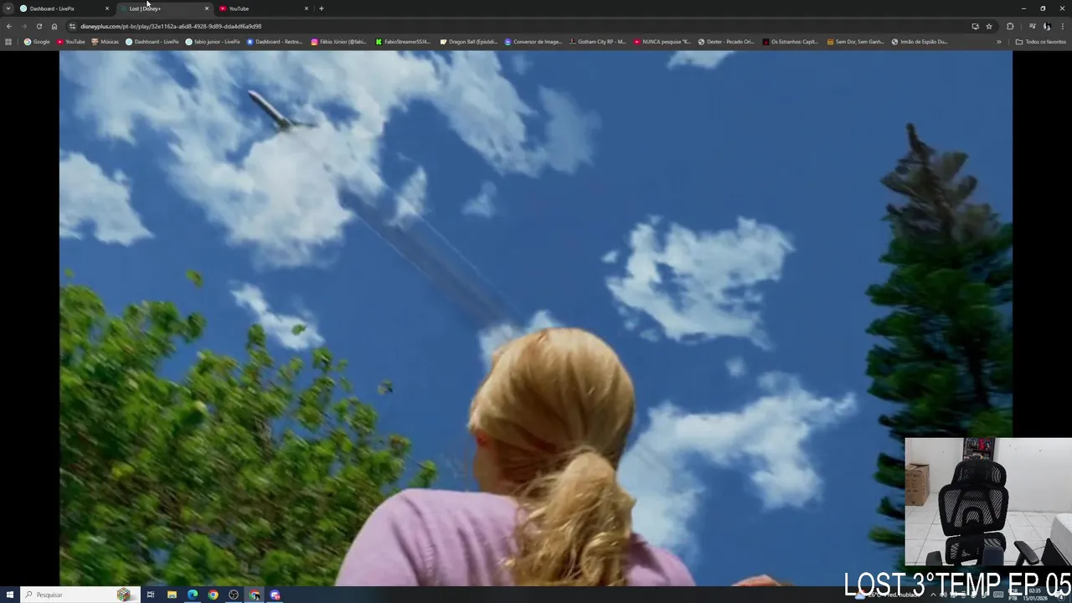Open Microsoft Edge from the taskbar

click(193, 595)
